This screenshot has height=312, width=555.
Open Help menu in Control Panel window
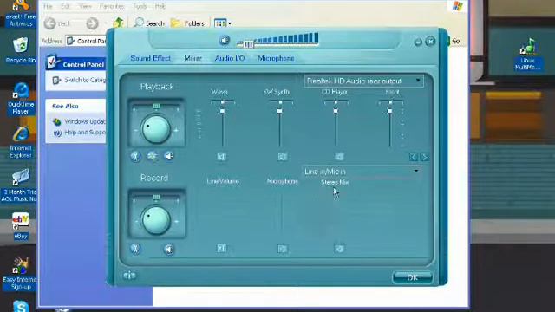click(160, 6)
